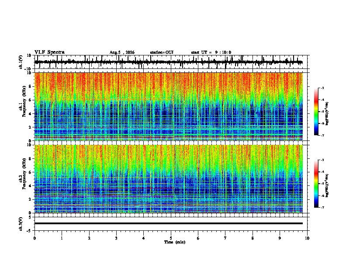Image resolution: width=346 pixels, height=267 pixels.
Task: Click the VLF Spectra title text
Action: pyautogui.click(x=49, y=52)
